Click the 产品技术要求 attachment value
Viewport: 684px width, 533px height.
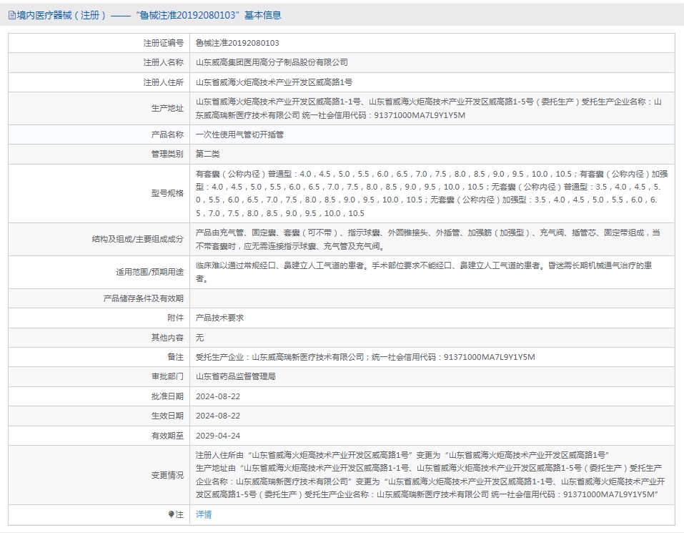point(220,318)
